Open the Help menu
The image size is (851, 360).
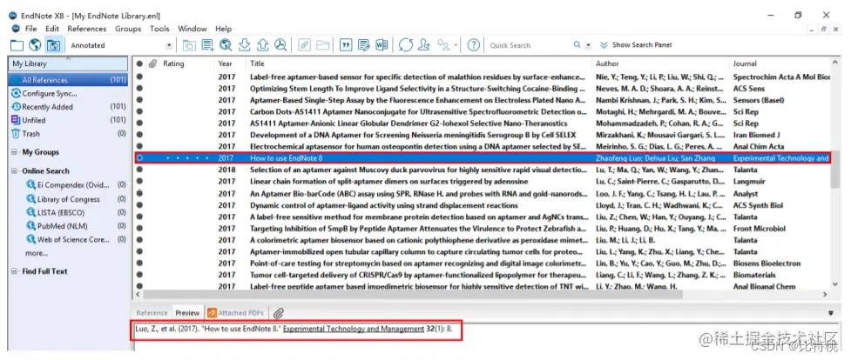223,29
